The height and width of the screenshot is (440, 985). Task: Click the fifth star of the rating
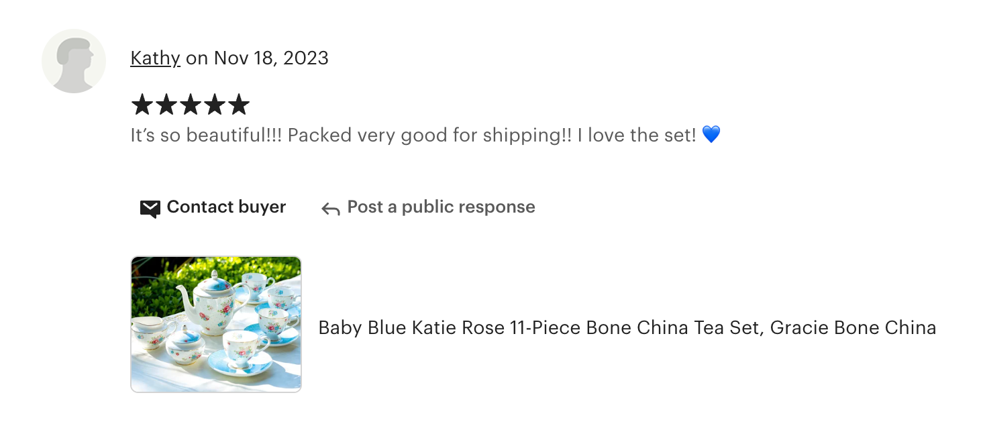pyautogui.click(x=239, y=105)
